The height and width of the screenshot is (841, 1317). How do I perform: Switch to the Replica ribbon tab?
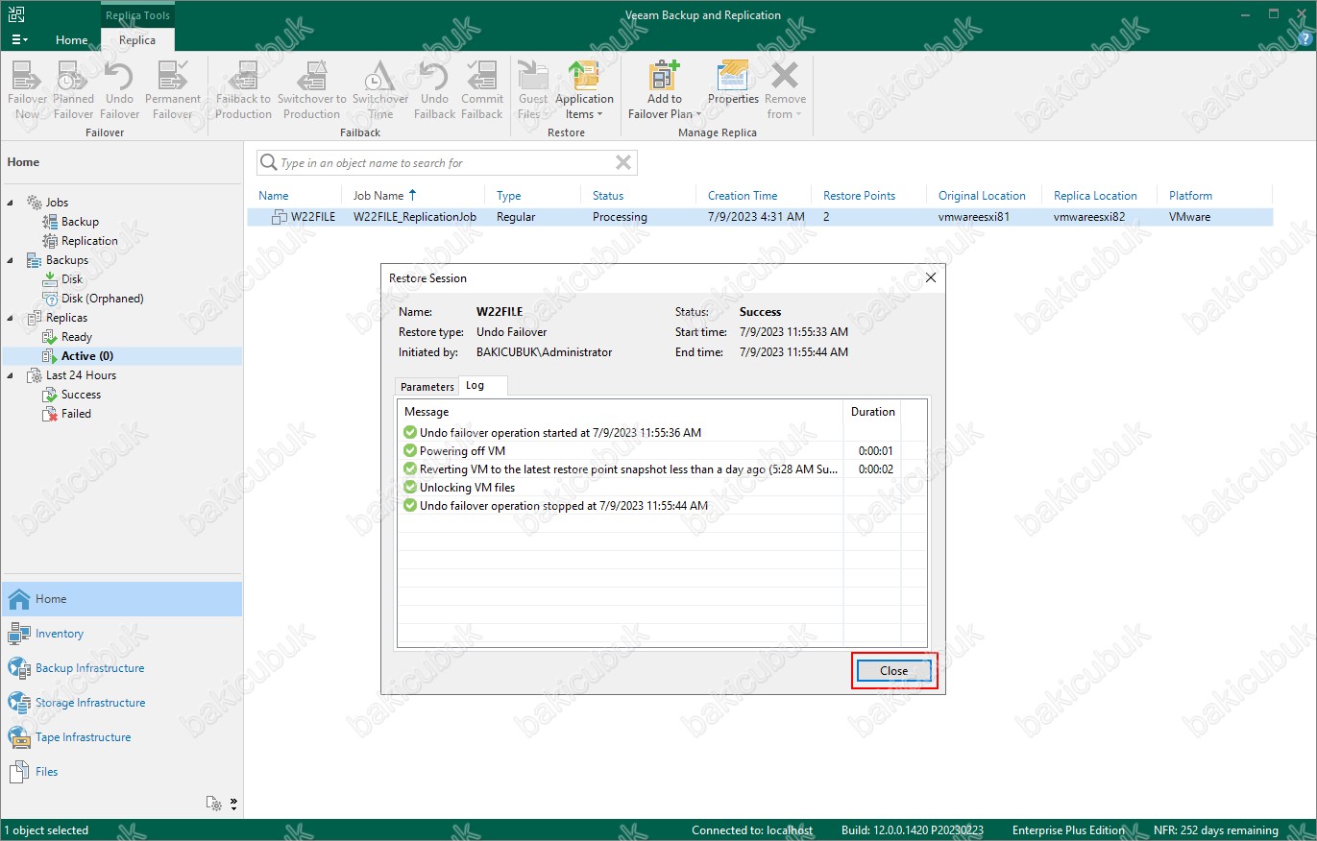pyautogui.click(x=137, y=40)
